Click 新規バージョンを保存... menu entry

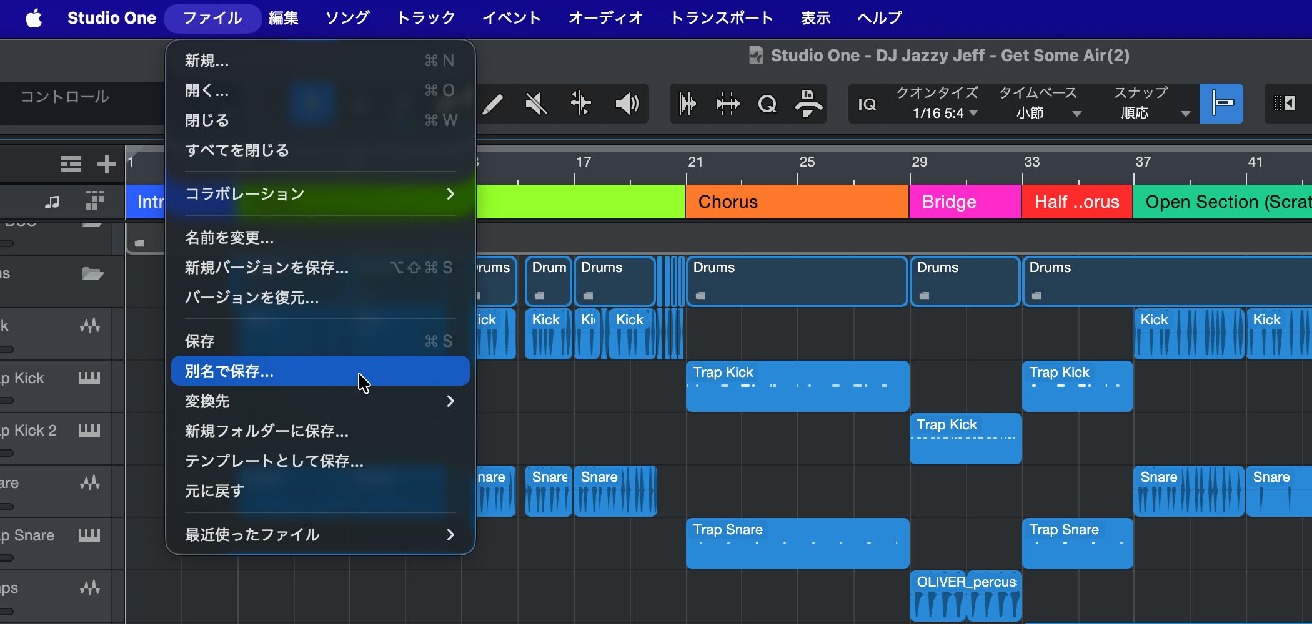(267, 268)
